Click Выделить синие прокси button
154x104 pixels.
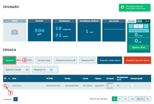(110, 60)
